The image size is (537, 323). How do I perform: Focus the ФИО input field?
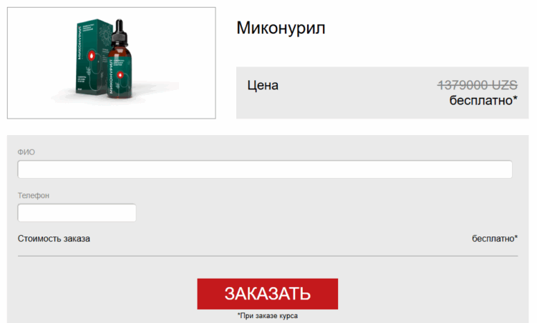(265, 169)
